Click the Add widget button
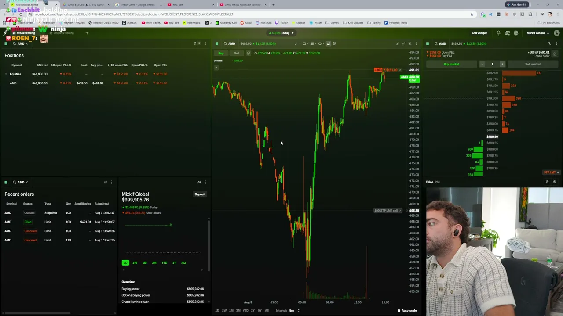This screenshot has height=316, width=563. coord(479,33)
